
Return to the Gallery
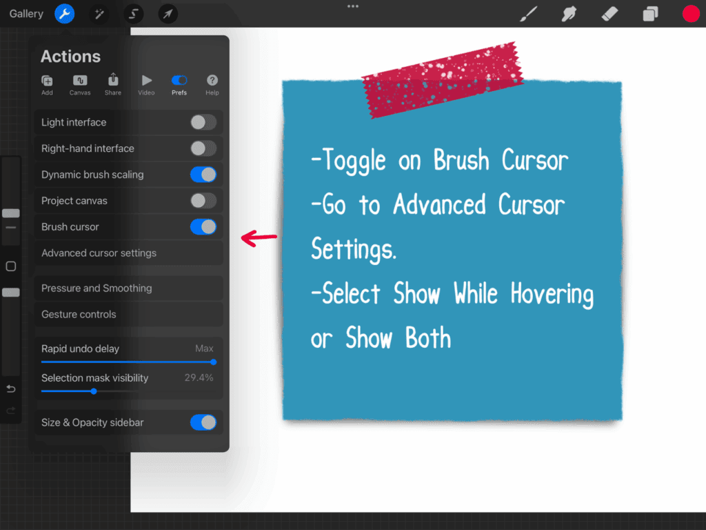26,14
